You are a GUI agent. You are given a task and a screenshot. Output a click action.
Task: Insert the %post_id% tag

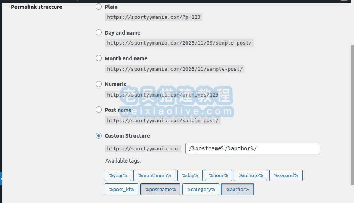tap(121, 189)
